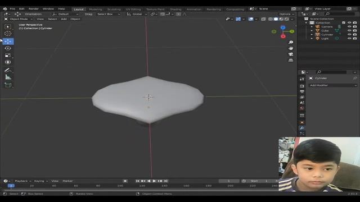Image resolution: width=360 pixels, height=202 pixels.
Task: Open the Add Modifier dropdown
Action: click(x=332, y=85)
